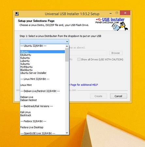Image resolution: width=145 pixels, height=147 pixels.
Task: Click the ISO file path input field
Action: coord(88,53)
